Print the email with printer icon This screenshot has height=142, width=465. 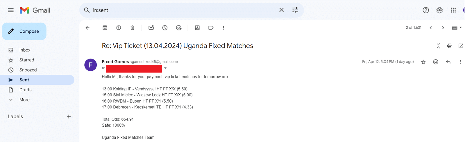(x=450, y=46)
